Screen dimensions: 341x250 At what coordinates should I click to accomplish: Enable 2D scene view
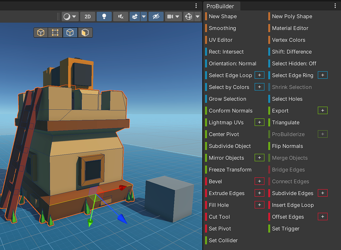[88, 16]
